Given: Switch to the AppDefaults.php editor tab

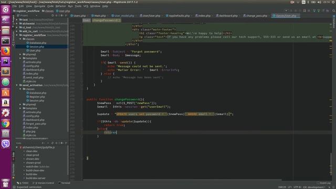Looking at the screenshot, I should click(179, 16).
